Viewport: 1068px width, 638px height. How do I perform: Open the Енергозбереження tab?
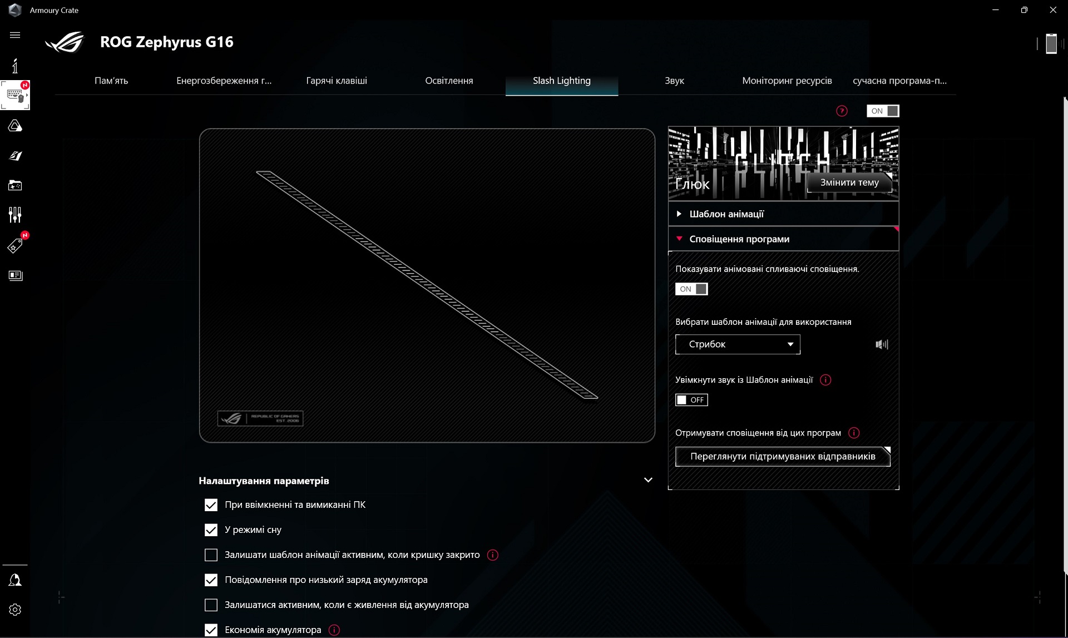(x=224, y=81)
